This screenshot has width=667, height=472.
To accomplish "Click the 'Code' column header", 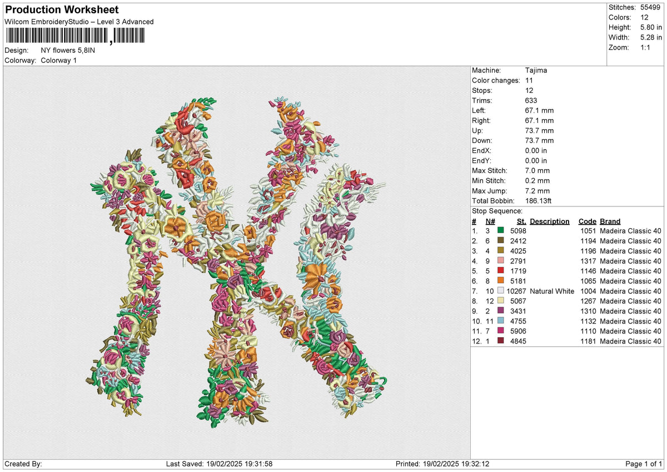I will tap(587, 221).
